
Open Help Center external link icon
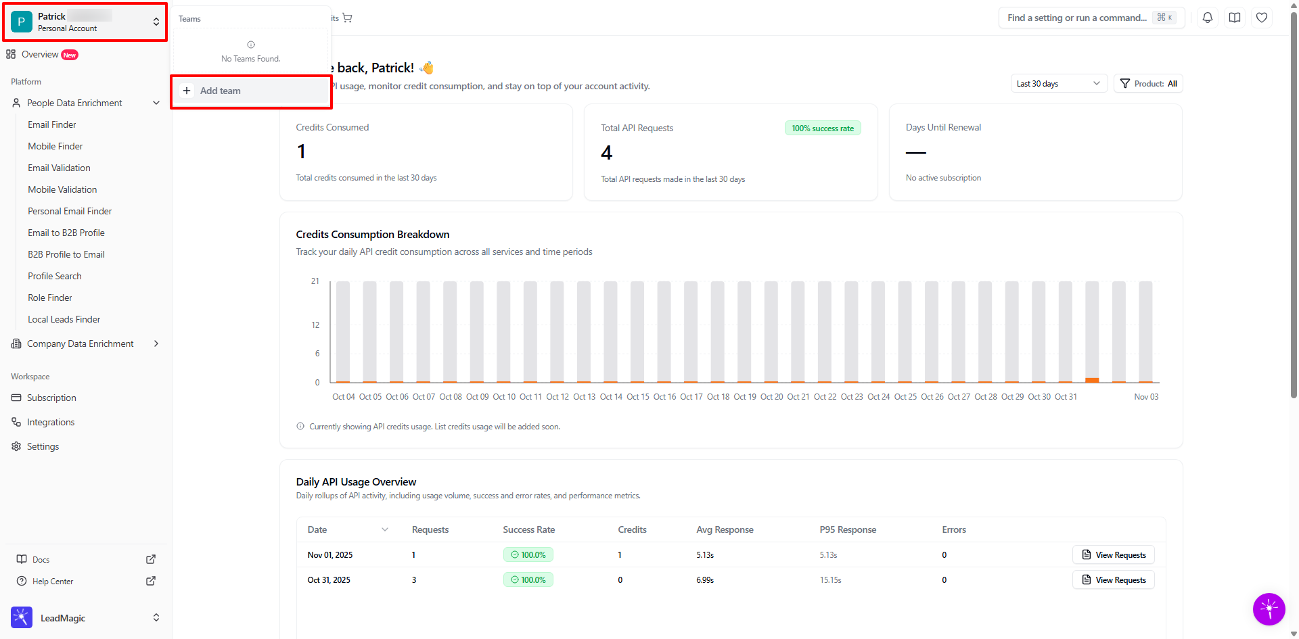click(x=151, y=581)
